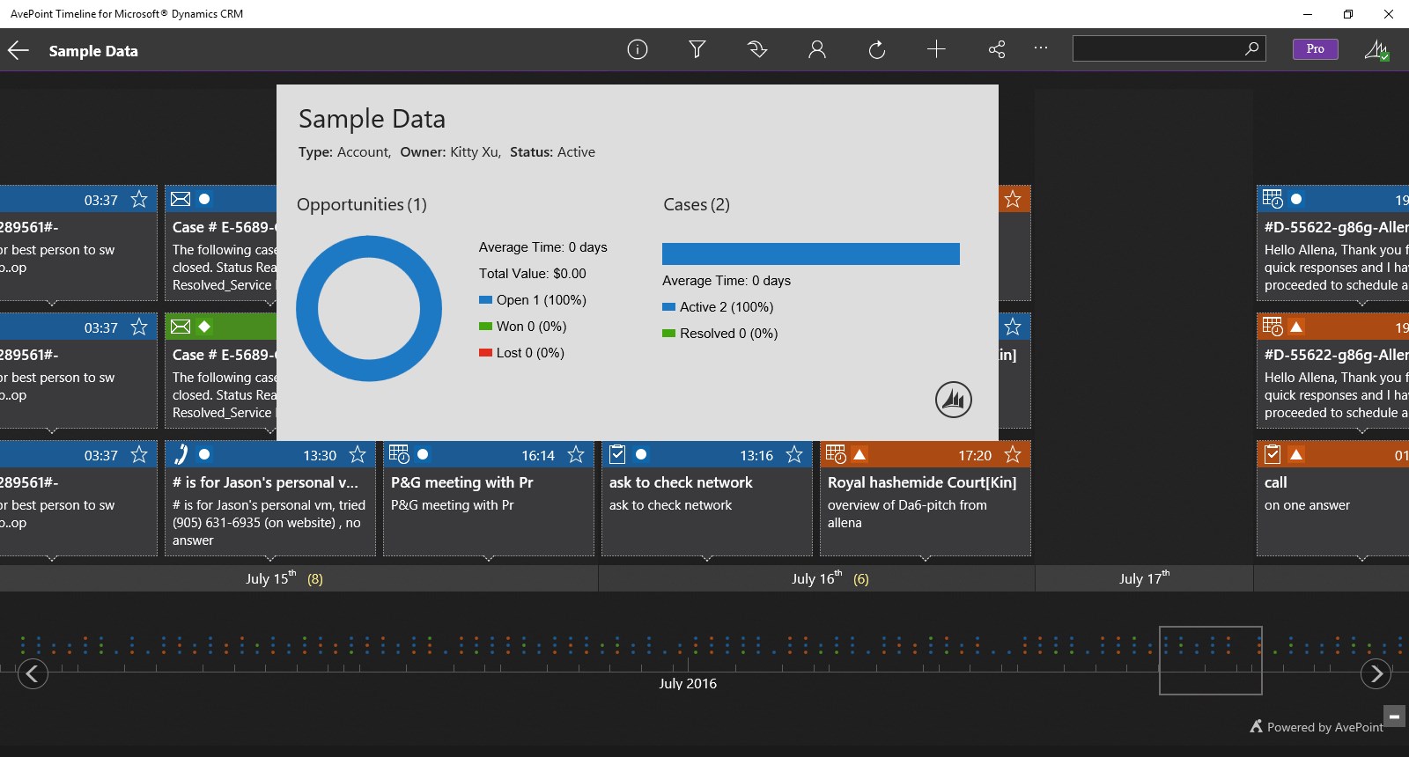Image resolution: width=1409 pixels, height=757 pixels.
Task: Collapse the timeline overview with minus button
Action: point(1394,717)
